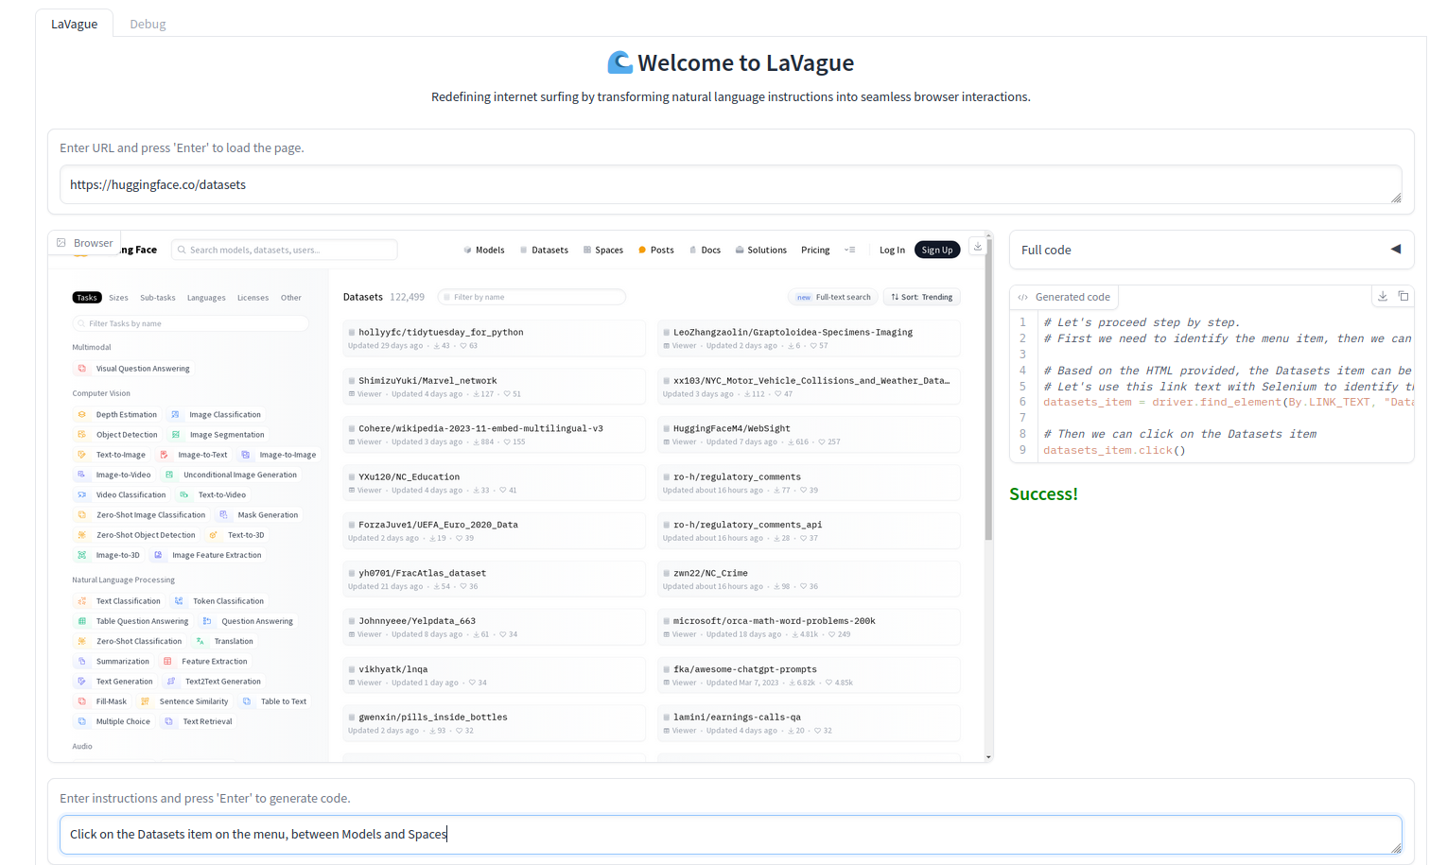Click the Object Detection task icon
Screen dimensions: 1447x865
(82, 435)
